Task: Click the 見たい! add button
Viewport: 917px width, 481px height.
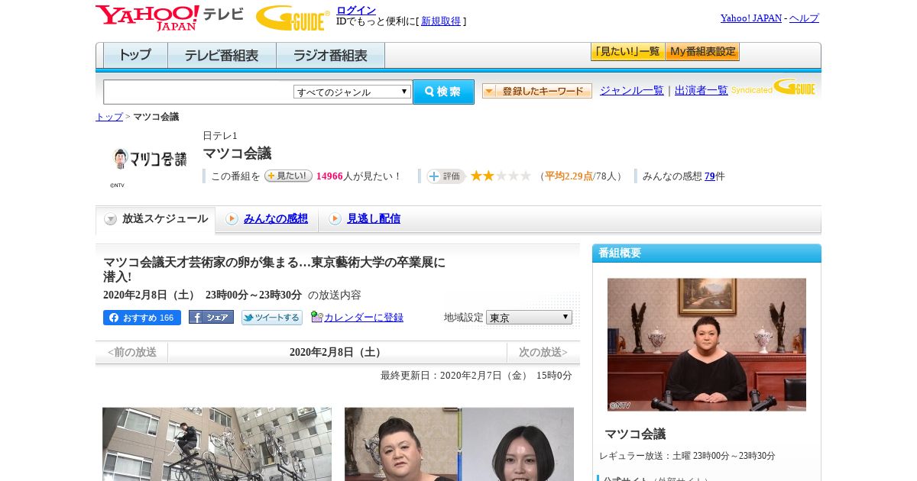Action: (x=288, y=176)
